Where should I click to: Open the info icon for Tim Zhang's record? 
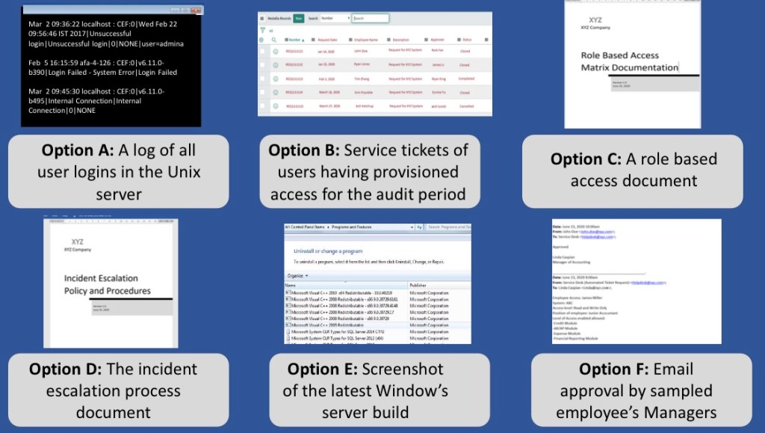pos(275,79)
